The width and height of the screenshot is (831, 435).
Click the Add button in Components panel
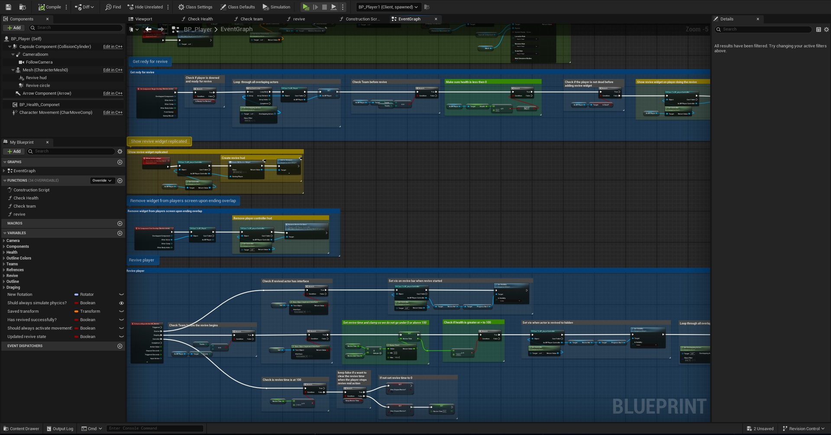pos(14,28)
